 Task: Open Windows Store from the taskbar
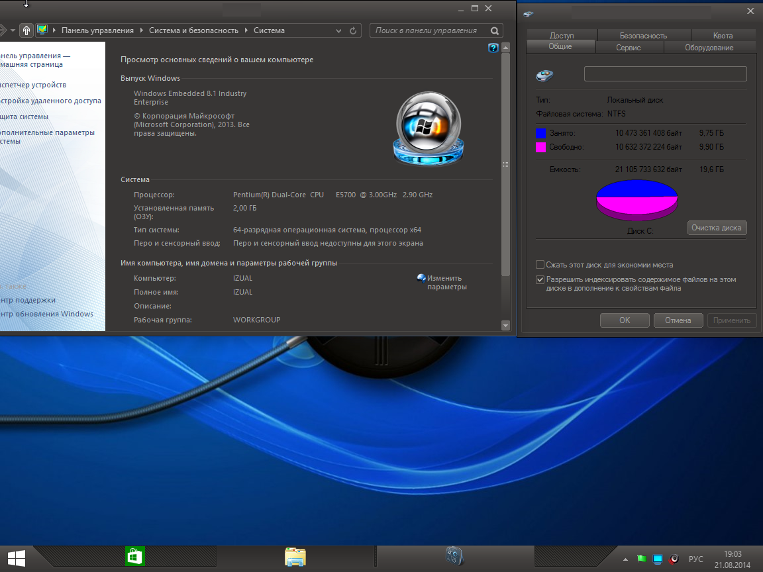point(134,556)
